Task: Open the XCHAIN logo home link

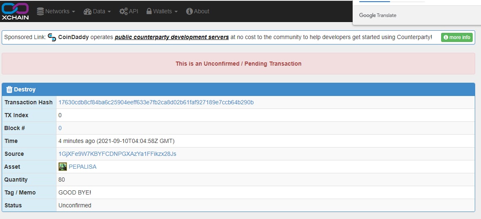Action: pyautogui.click(x=15, y=11)
